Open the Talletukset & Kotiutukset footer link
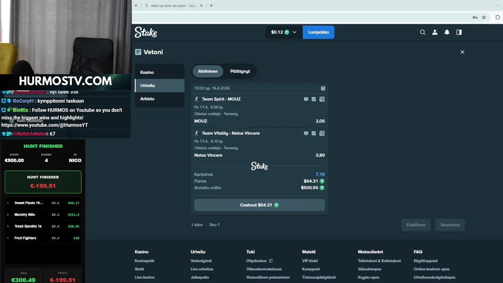Viewport: 503px width, 283px height. 380,261
